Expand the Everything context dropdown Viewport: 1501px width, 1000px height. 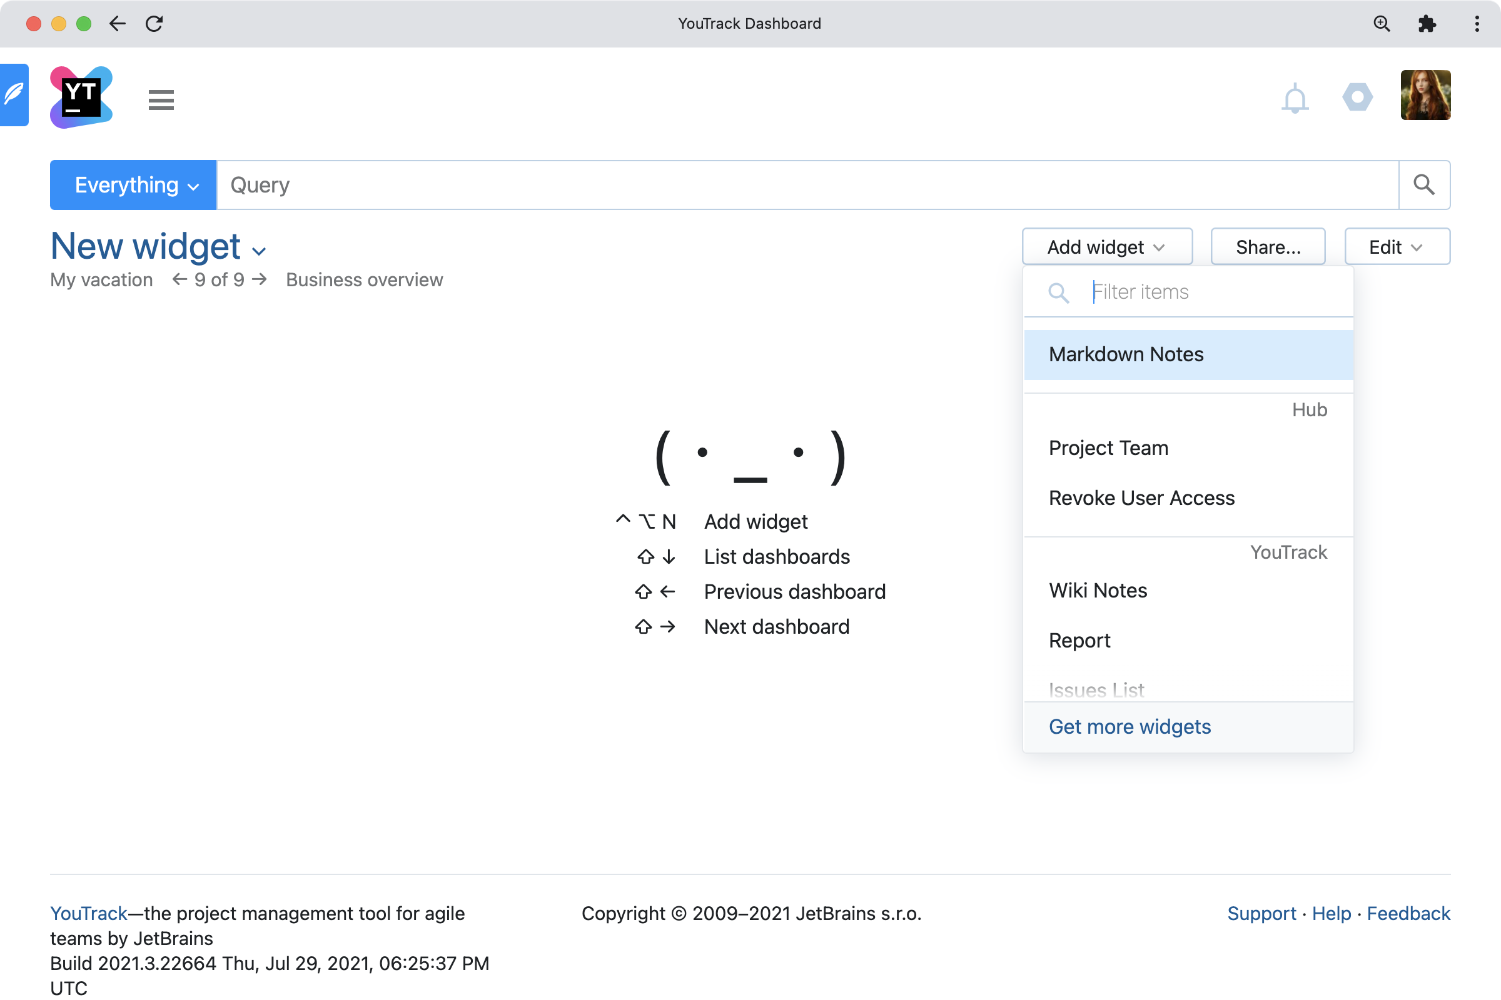point(133,185)
